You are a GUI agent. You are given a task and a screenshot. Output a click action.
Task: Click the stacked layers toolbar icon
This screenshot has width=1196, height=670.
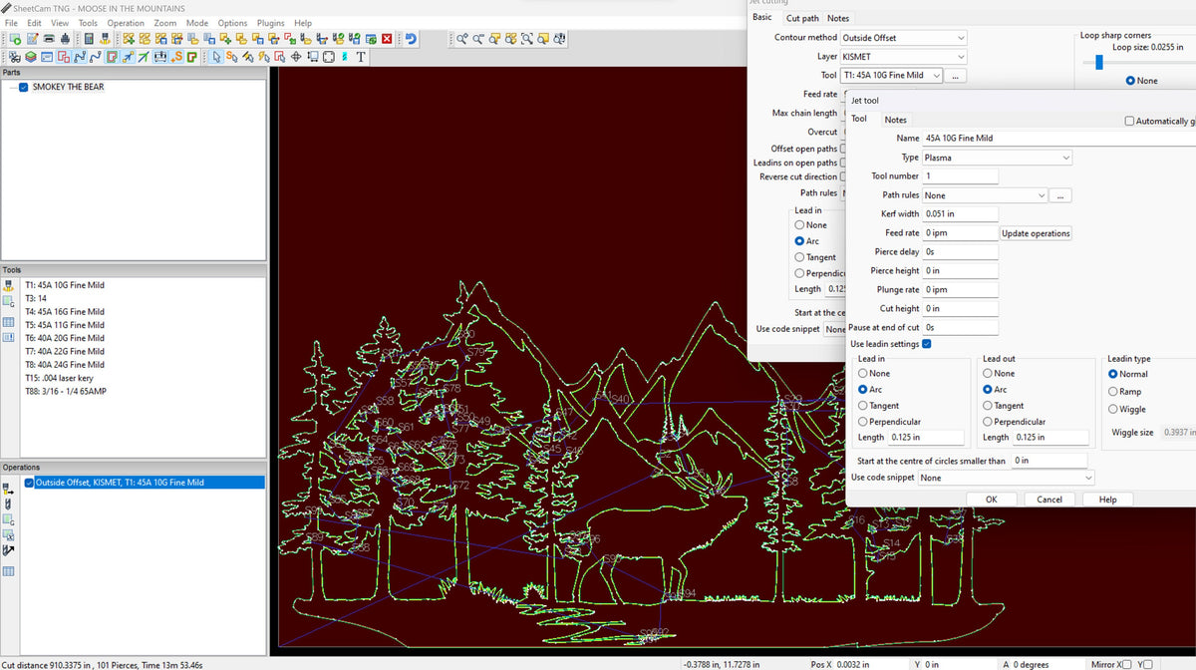(31, 56)
